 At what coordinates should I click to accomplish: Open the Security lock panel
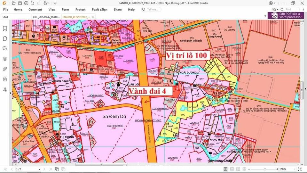coord(5,79)
